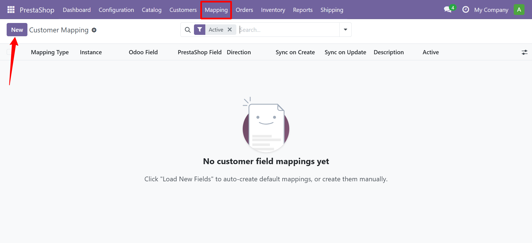532x243 pixels.
Task: Click the funnel filter icon
Action: (x=199, y=30)
